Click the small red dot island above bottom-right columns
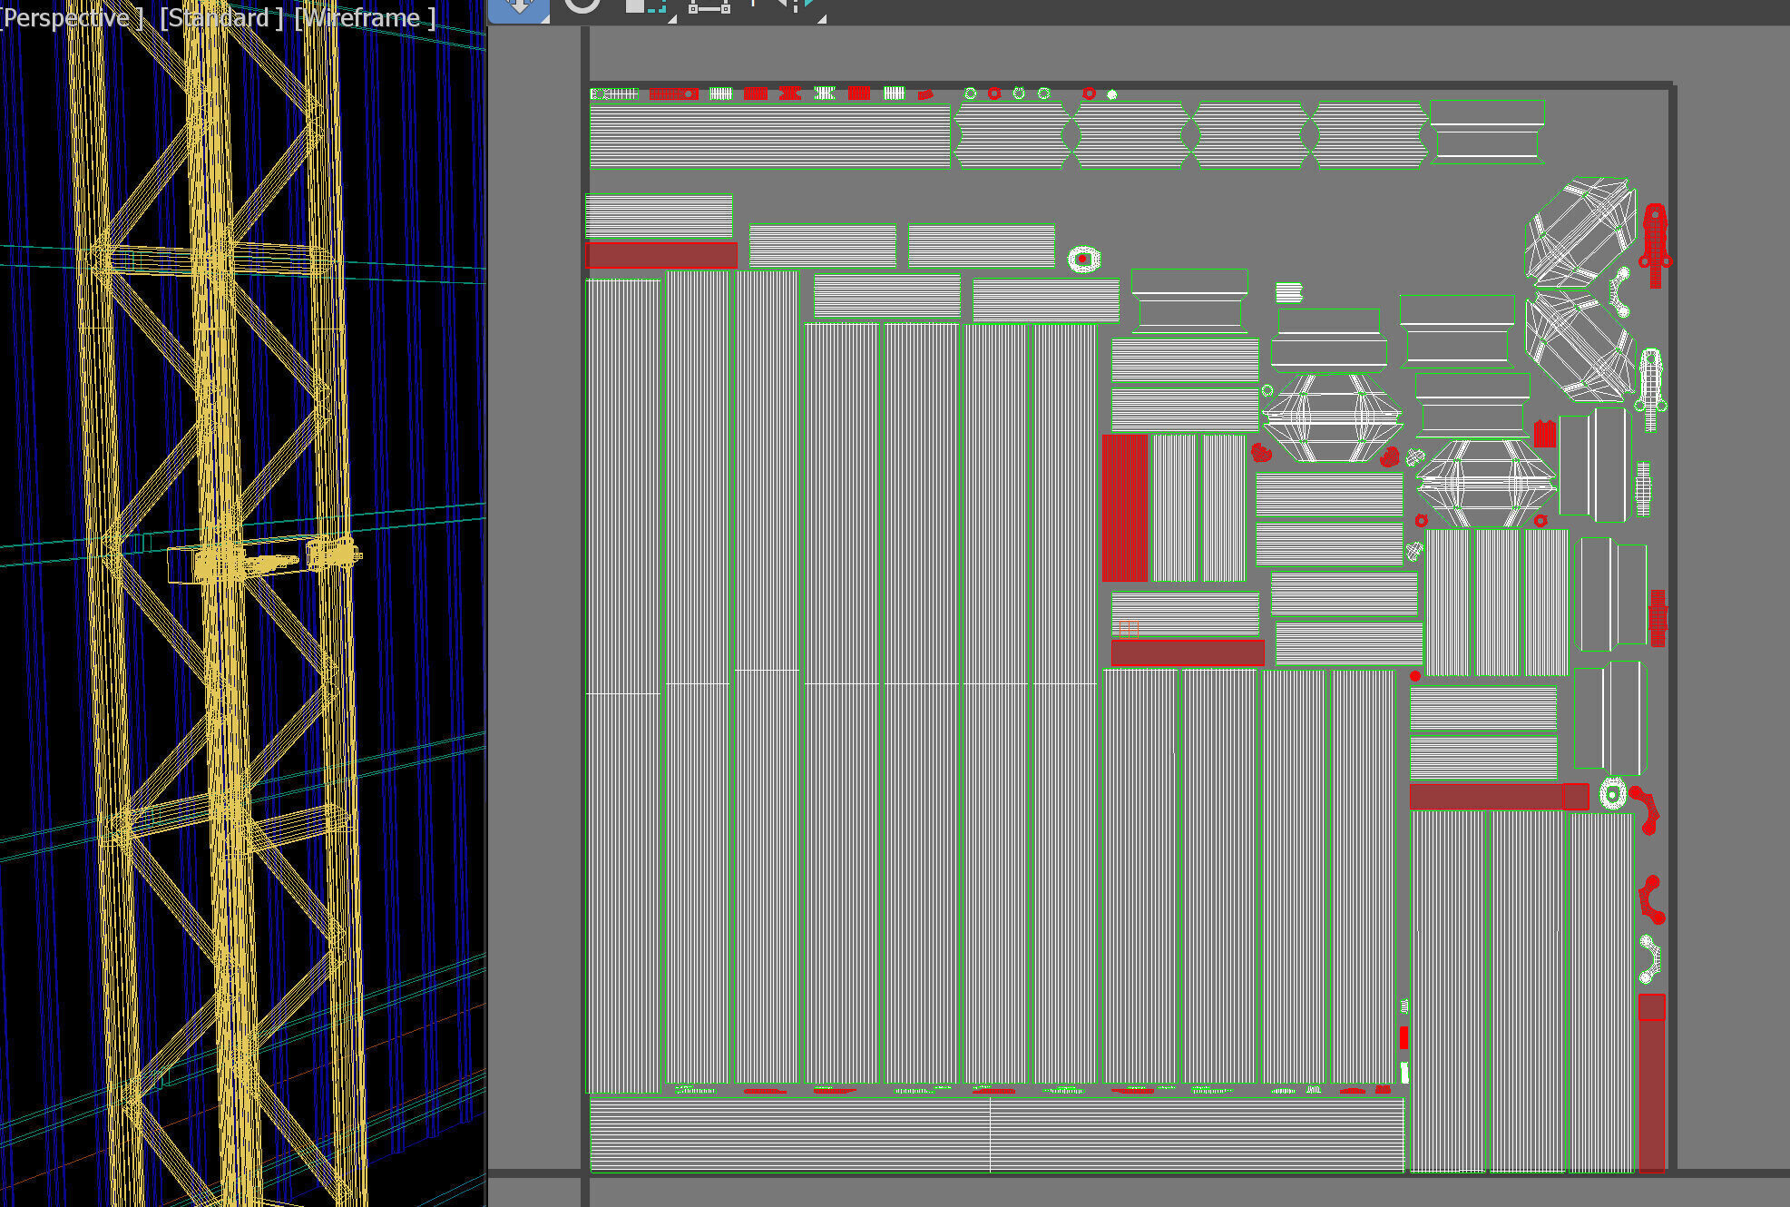1790x1207 pixels. pyautogui.click(x=1414, y=676)
